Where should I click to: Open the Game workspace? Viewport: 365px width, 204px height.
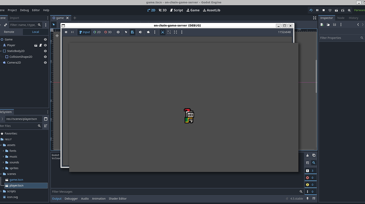[x=193, y=10]
